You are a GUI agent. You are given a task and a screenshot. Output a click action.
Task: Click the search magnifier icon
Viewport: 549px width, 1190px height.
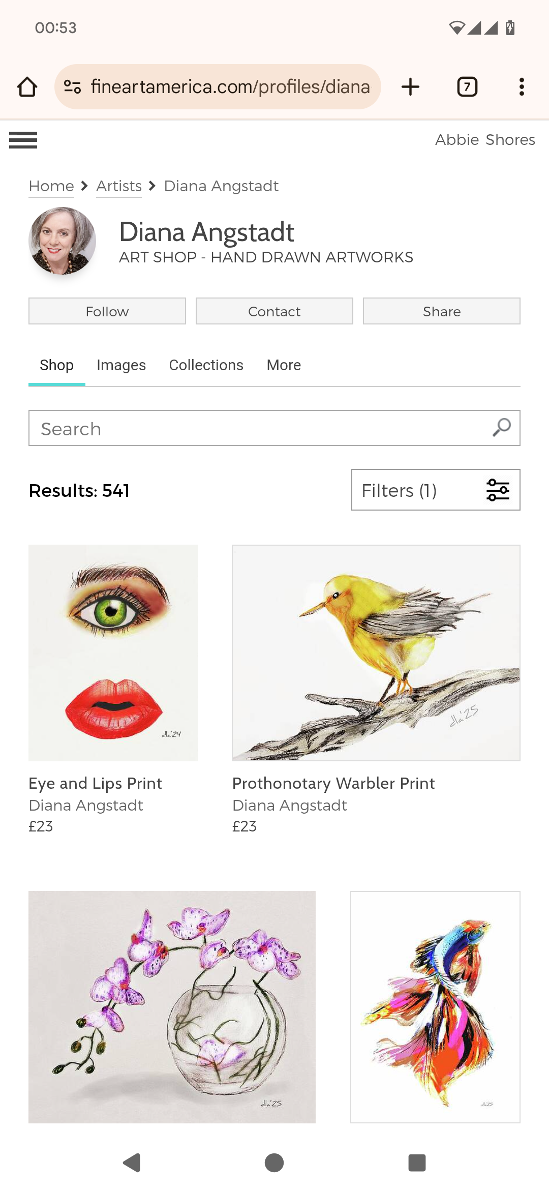click(502, 428)
